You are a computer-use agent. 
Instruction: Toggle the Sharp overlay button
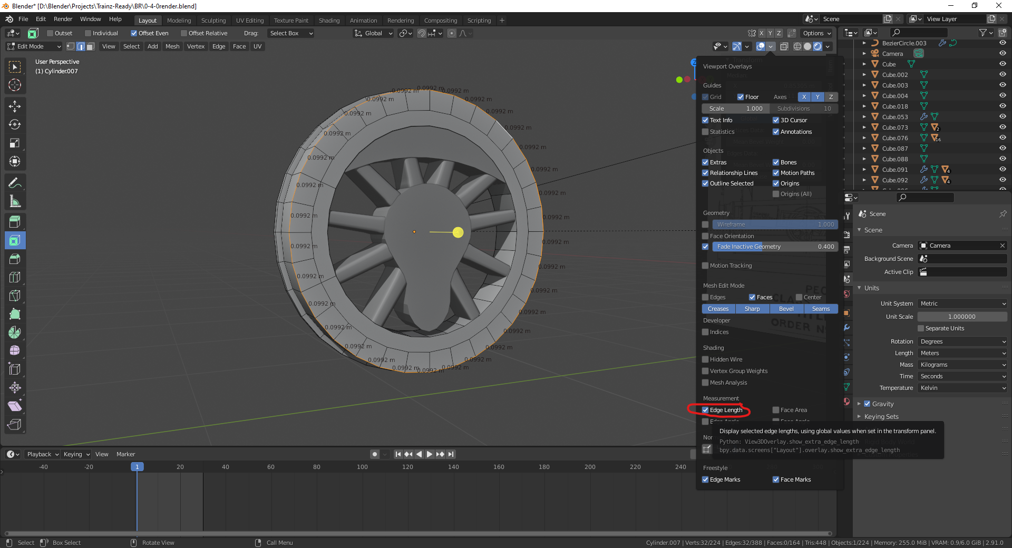pyautogui.click(x=752, y=309)
